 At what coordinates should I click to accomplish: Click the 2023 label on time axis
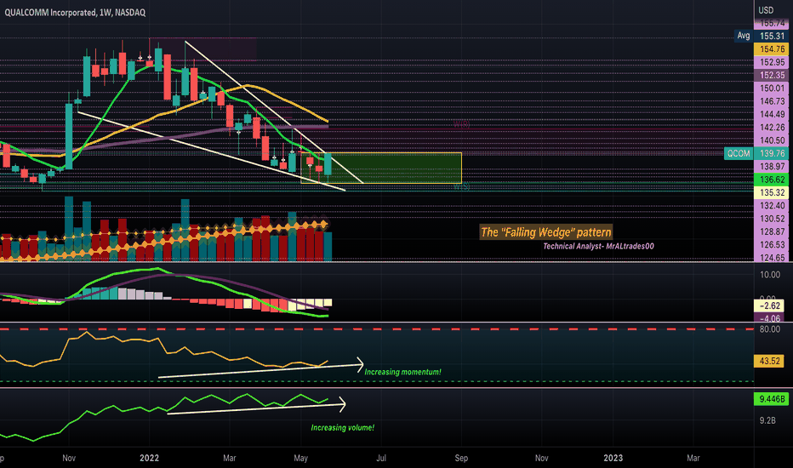(x=613, y=458)
